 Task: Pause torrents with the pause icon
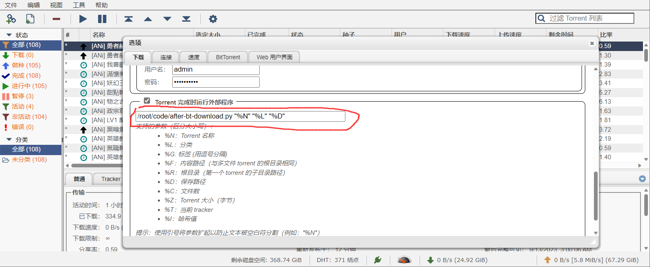[x=102, y=19]
